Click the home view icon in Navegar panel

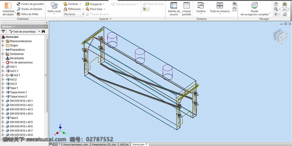click(285, 14)
